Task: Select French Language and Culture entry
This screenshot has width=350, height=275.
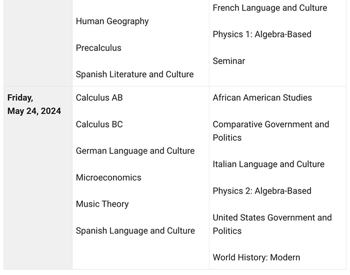Action: 269,8
